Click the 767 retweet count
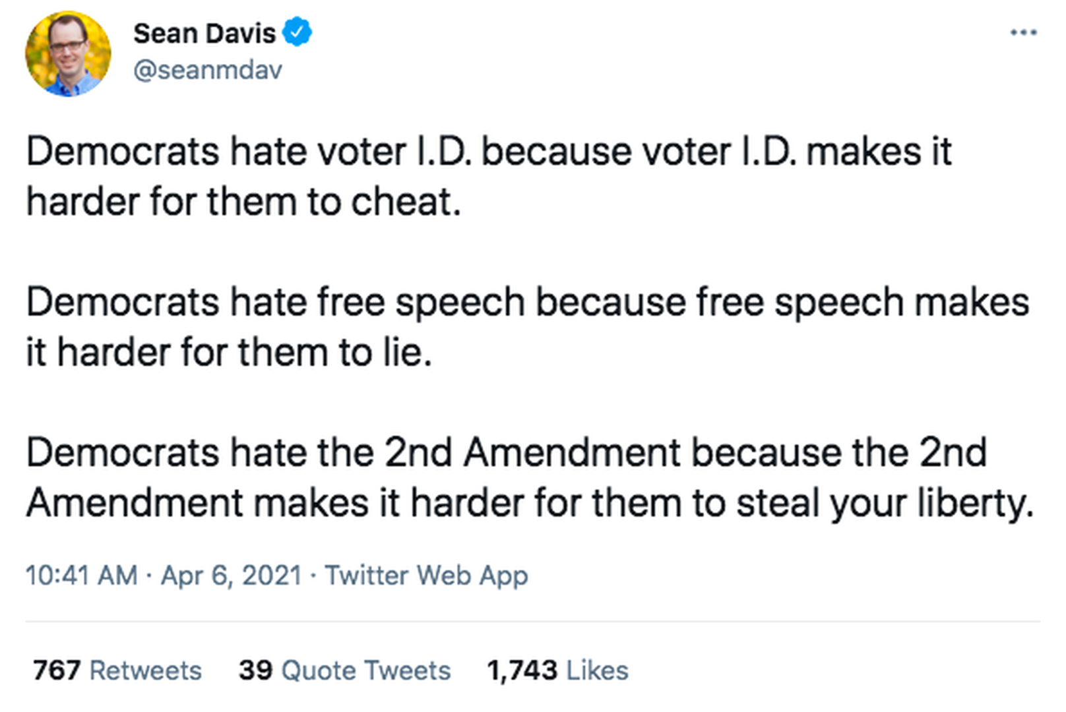This screenshot has width=1066, height=712. tap(57, 670)
